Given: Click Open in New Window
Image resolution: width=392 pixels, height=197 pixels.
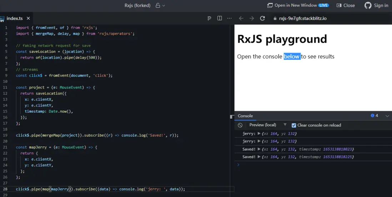Looking at the screenshot, I should 295,5.
